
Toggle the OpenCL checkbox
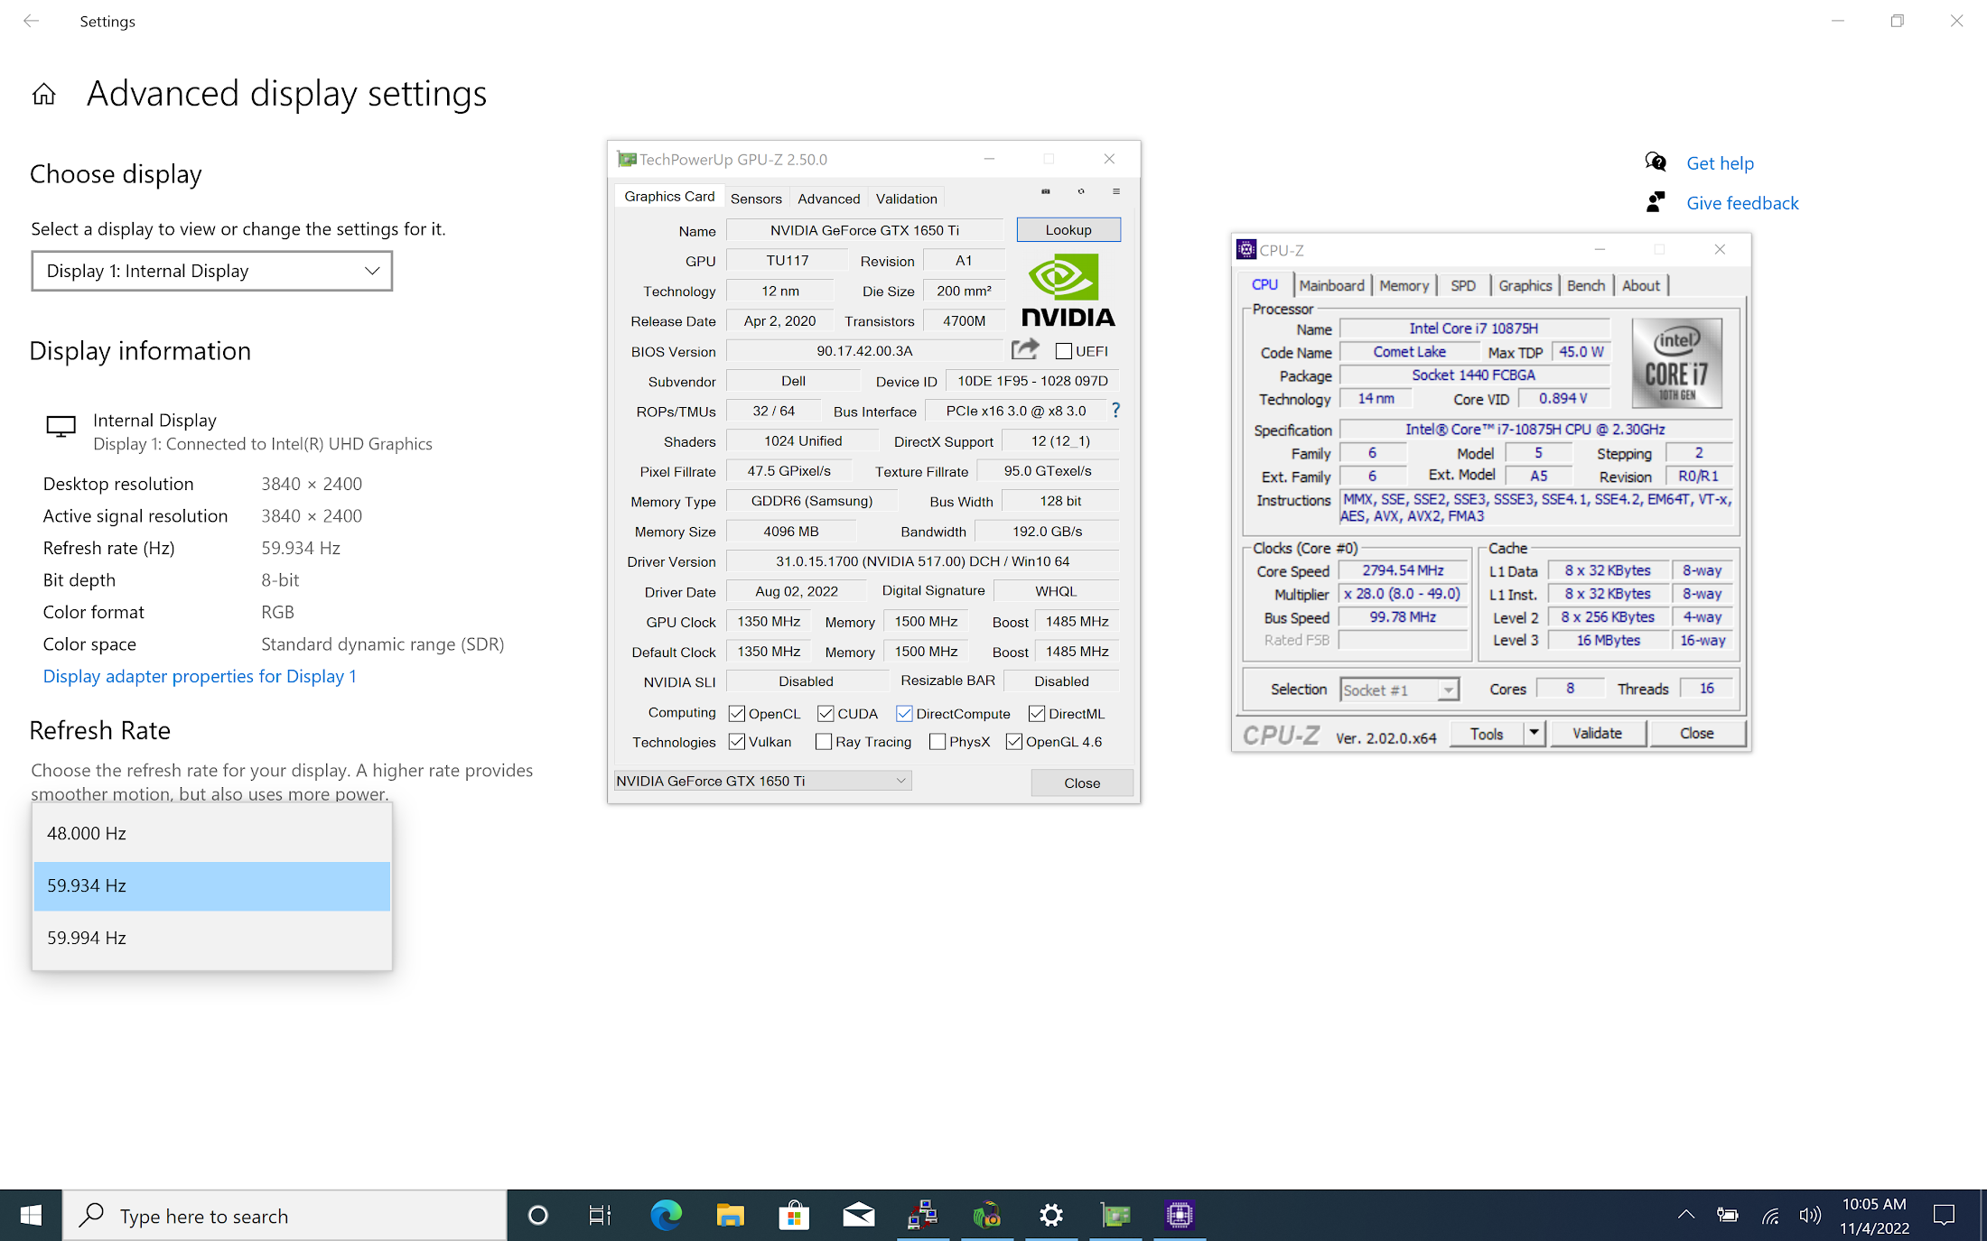pos(737,714)
